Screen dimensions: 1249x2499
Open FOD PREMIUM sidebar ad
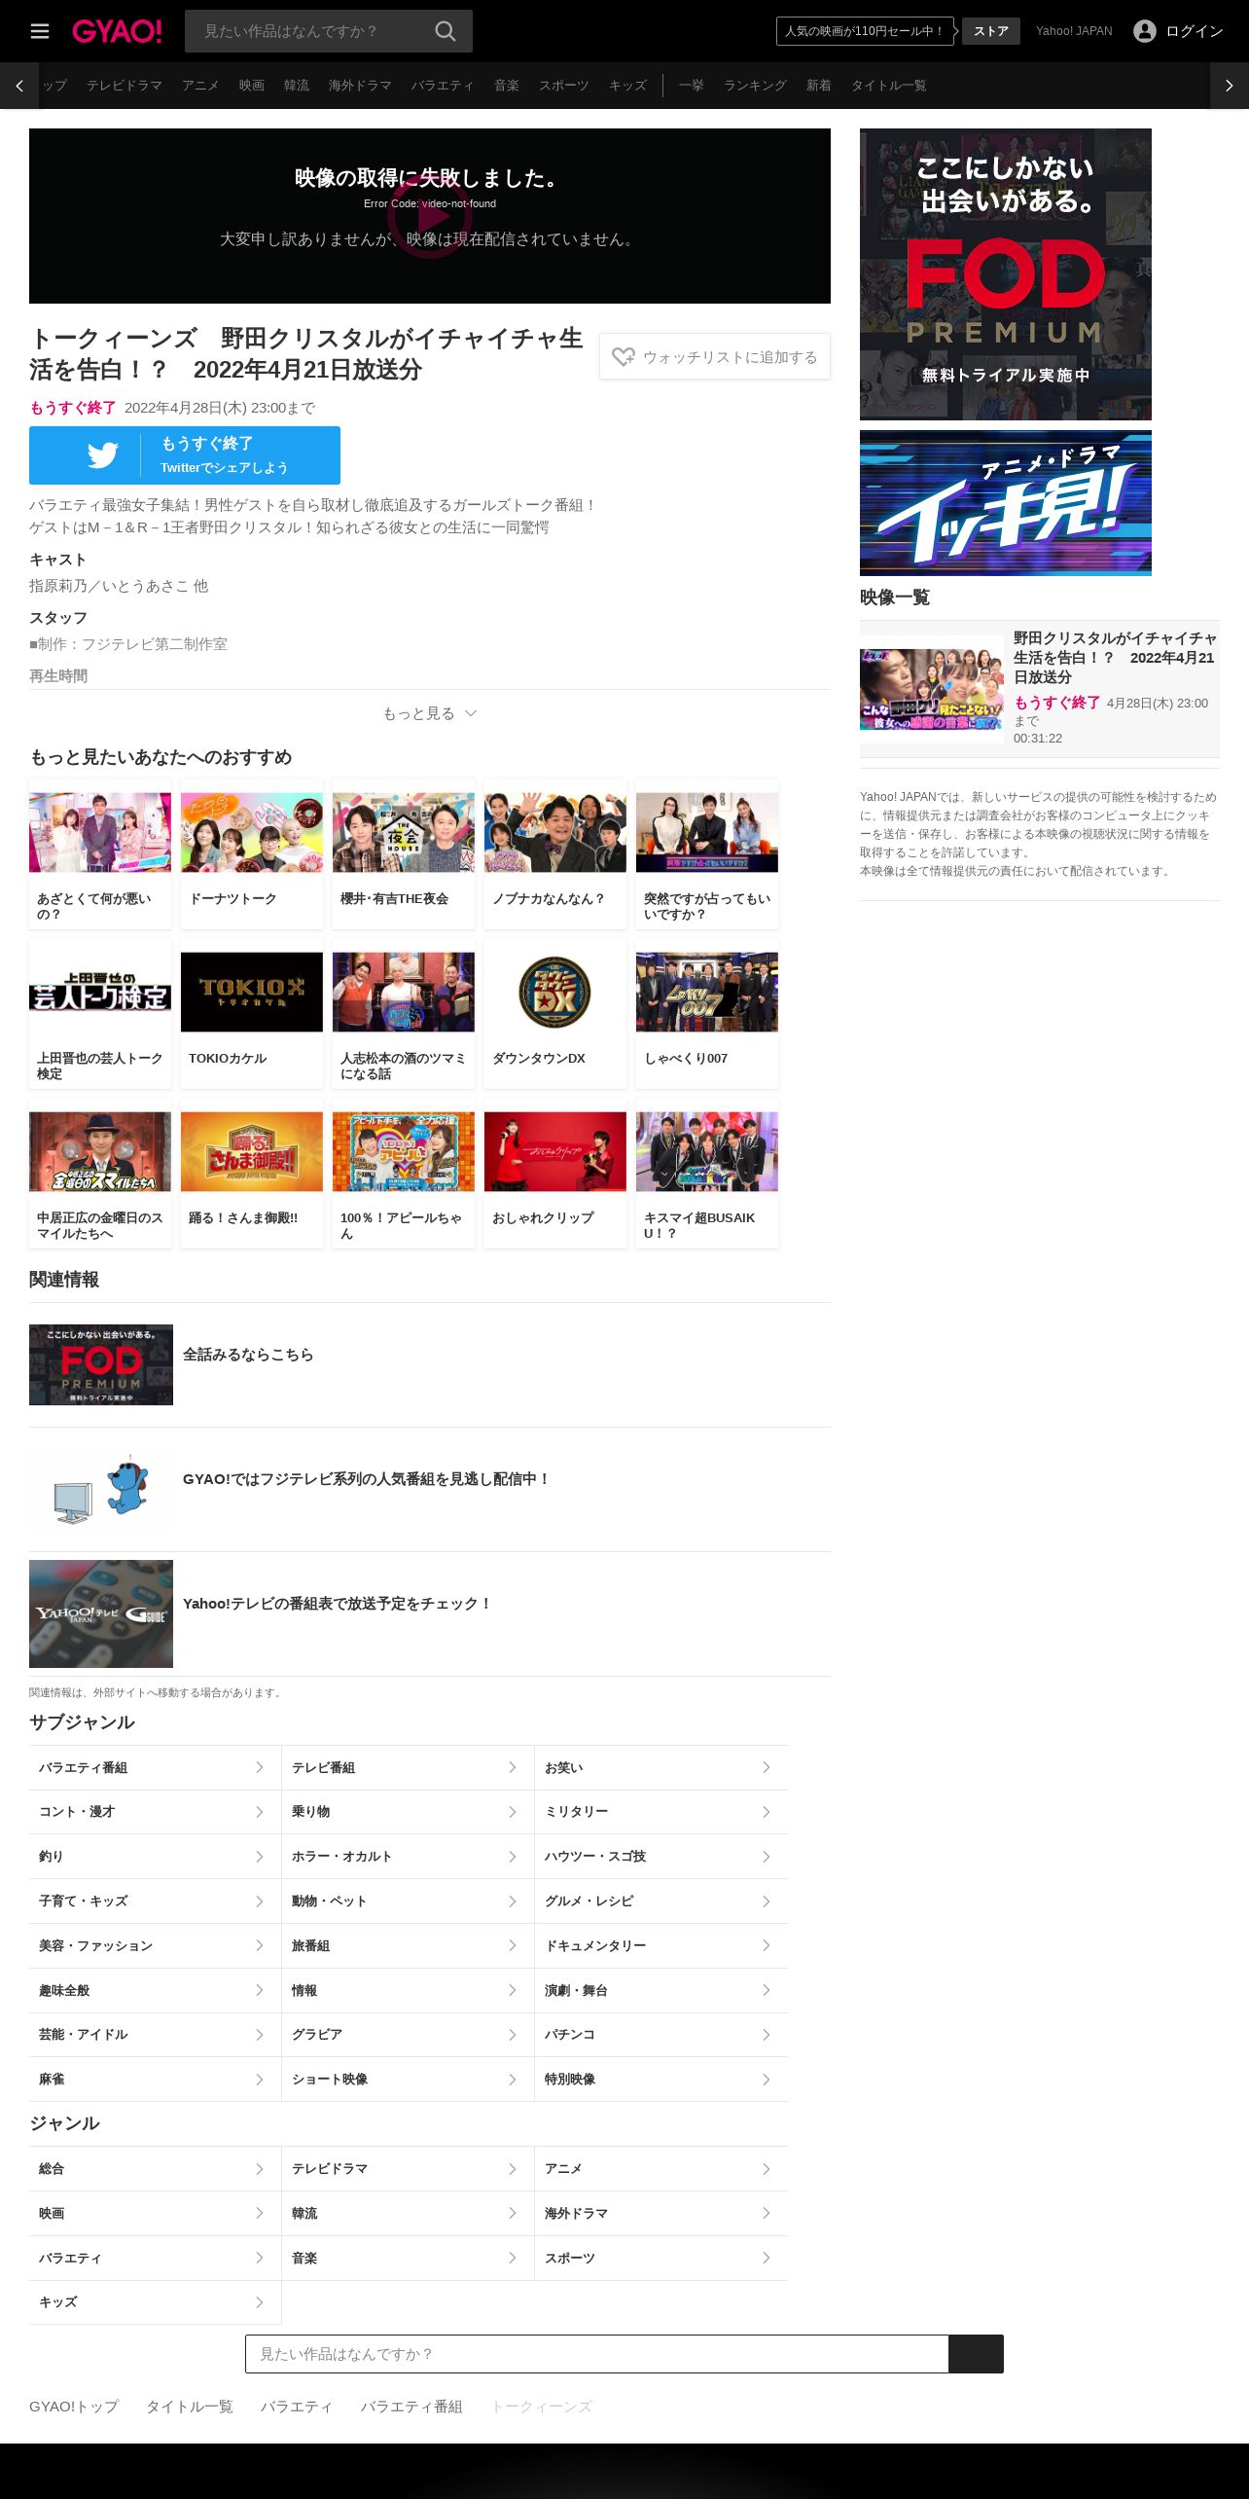click(x=1006, y=274)
